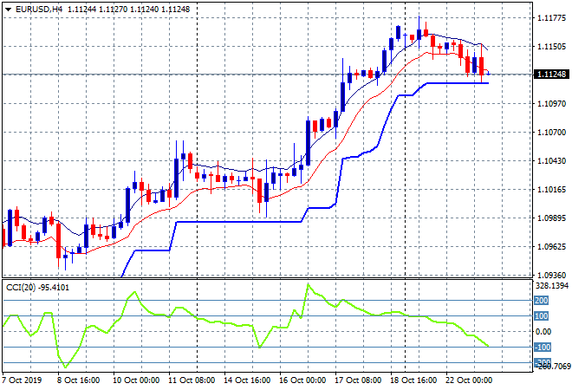Click the CCI 200 level label
This screenshot has width=572, height=390.
[x=542, y=301]
